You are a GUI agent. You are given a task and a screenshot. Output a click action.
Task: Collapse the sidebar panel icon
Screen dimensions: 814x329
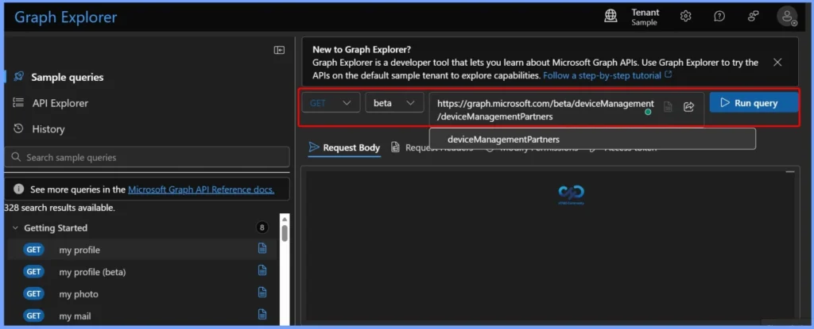coord(279,50)
